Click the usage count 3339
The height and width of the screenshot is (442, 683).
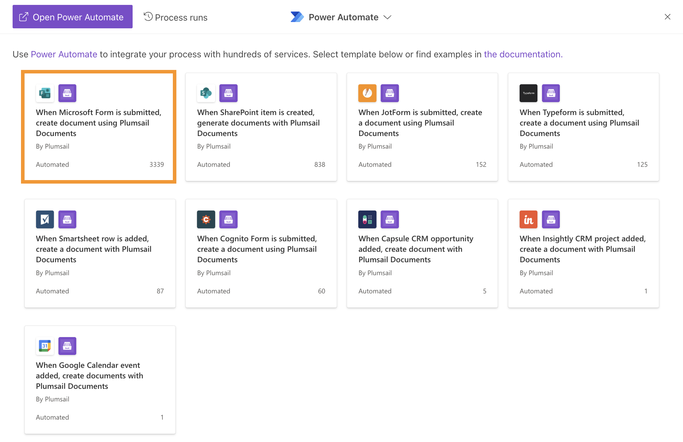click(x=157, y=164)
